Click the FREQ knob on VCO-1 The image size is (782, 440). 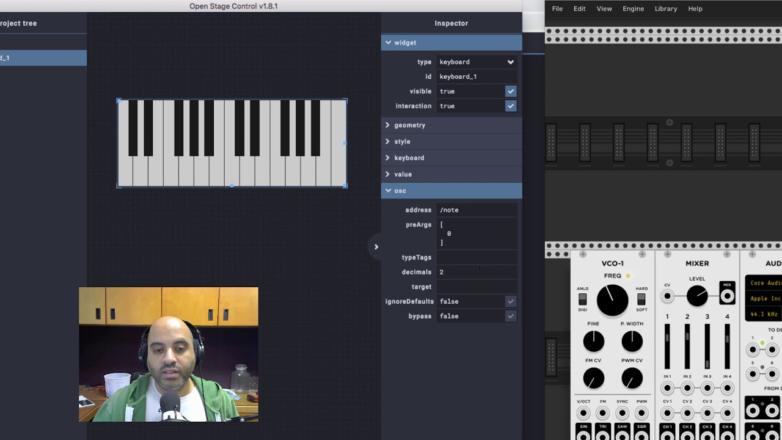(x=612, y=301)
